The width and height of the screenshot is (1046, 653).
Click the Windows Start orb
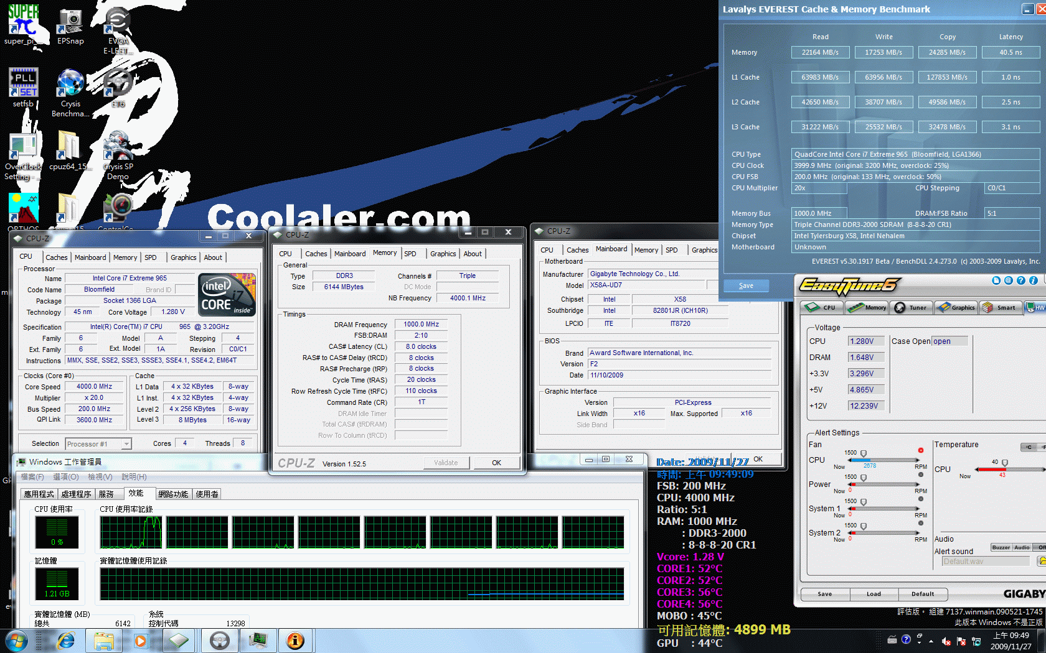(x=16, y=641)
